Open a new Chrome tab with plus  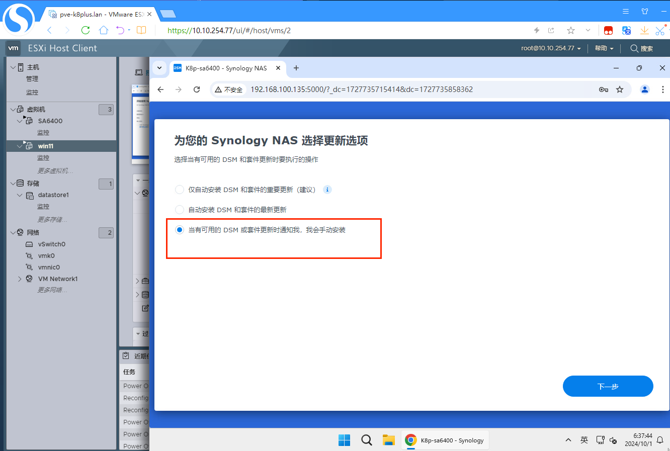(296, 68)
